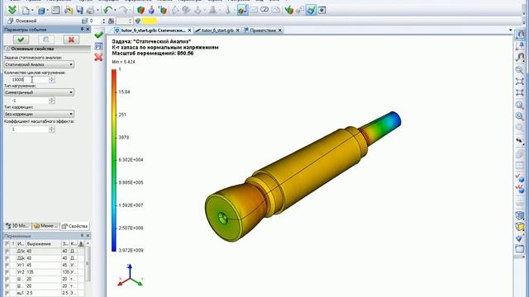Image resolution: width=529 pixels, height=297 pixels.
Task: Click the green double-chevron toolbar icon
Action: [x=12, y=10]
